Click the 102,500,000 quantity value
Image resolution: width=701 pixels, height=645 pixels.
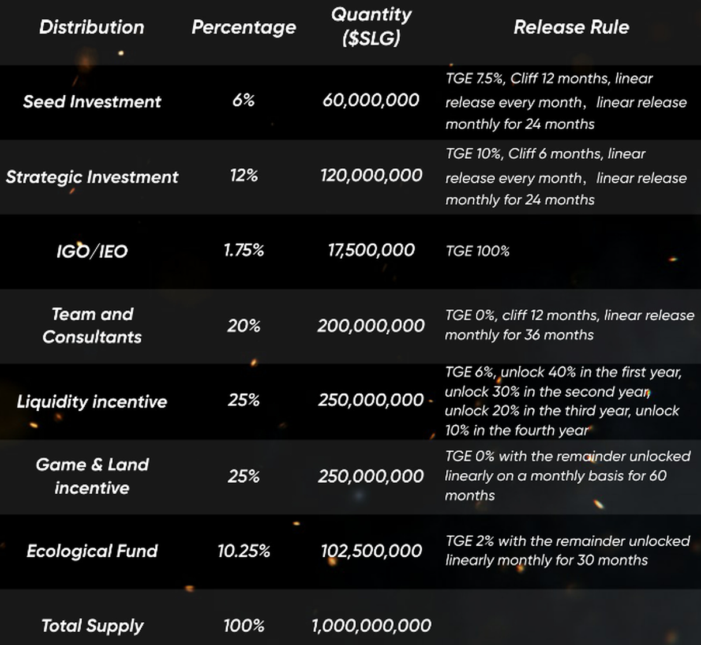click(x=371, y=551)
